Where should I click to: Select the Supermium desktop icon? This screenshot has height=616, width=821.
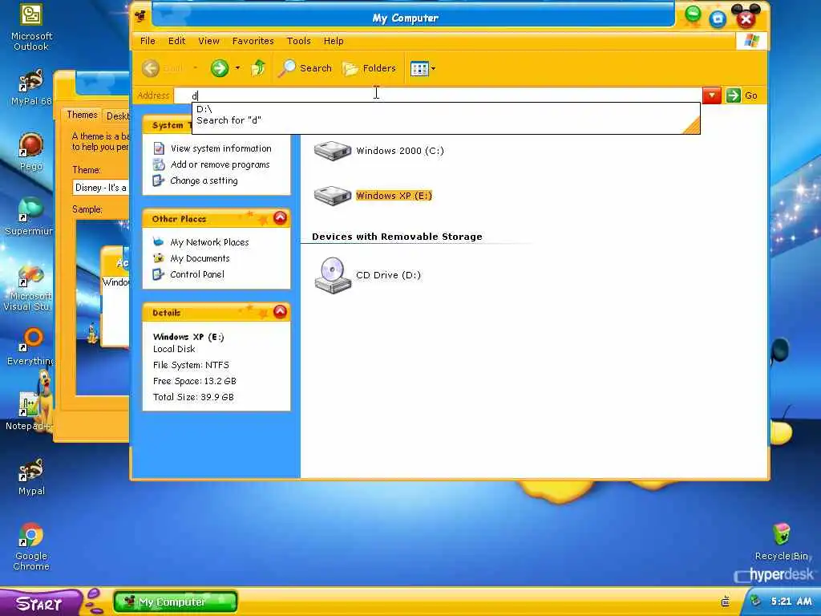point(30,217)
